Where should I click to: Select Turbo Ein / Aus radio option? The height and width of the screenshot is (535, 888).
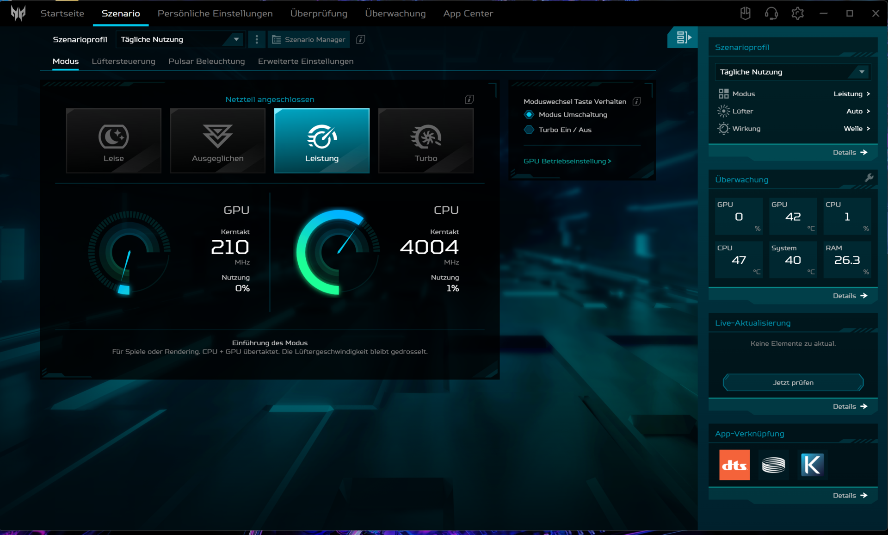point(529,130)
